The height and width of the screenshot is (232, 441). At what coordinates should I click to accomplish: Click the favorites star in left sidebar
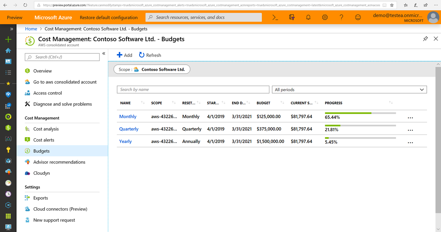(8, 83)
